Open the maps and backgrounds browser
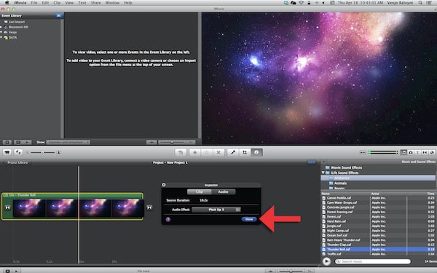437x273 pixels. coord(432,152)
